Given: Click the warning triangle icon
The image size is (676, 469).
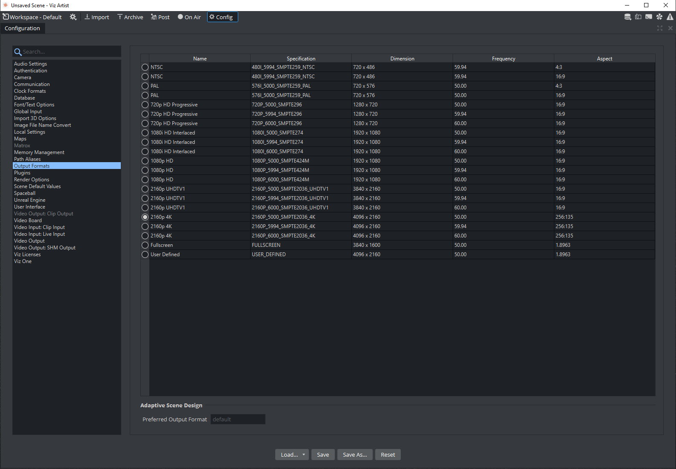Looking at the screenshot, I should click(670, 17).
